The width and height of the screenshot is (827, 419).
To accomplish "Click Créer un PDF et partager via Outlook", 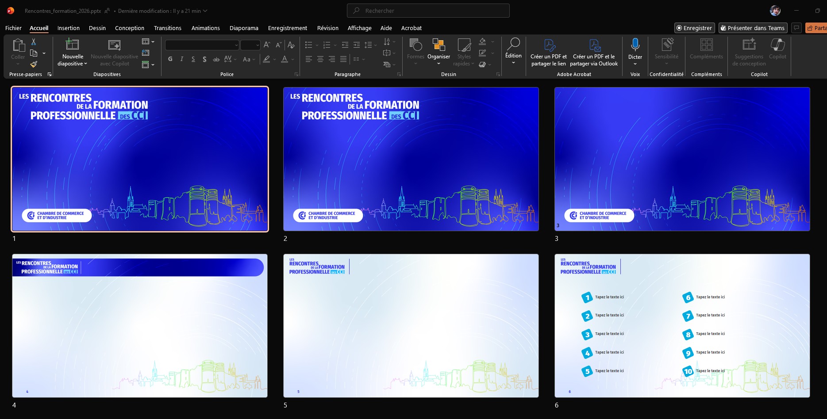I will (594, 52).
